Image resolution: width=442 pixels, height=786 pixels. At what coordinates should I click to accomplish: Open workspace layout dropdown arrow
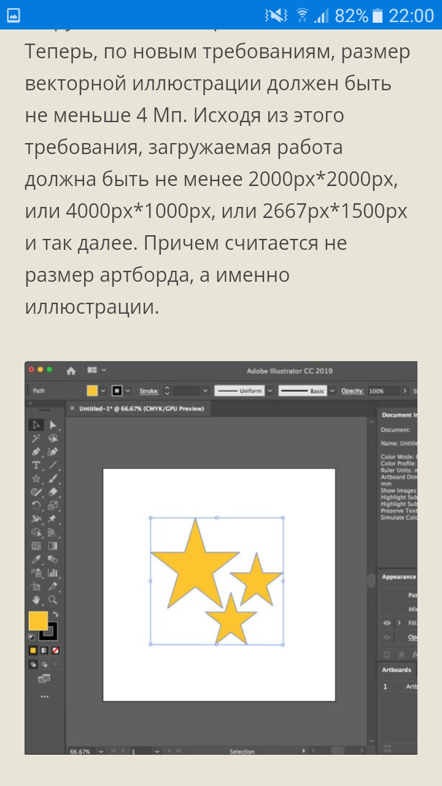(x=104, y=370)
